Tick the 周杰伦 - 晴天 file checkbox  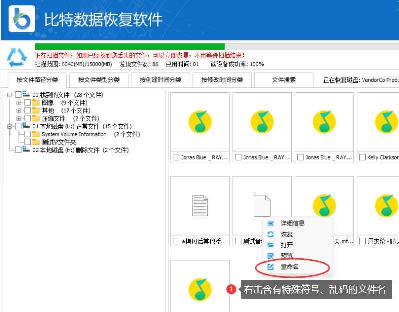[x=362, y=241]
